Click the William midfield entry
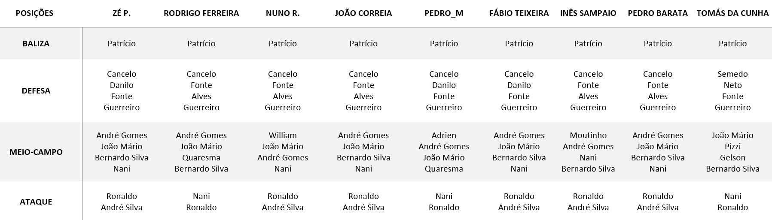 (283, 136)
